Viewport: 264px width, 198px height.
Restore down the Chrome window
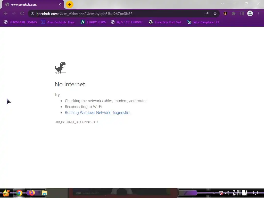[246, 4]
